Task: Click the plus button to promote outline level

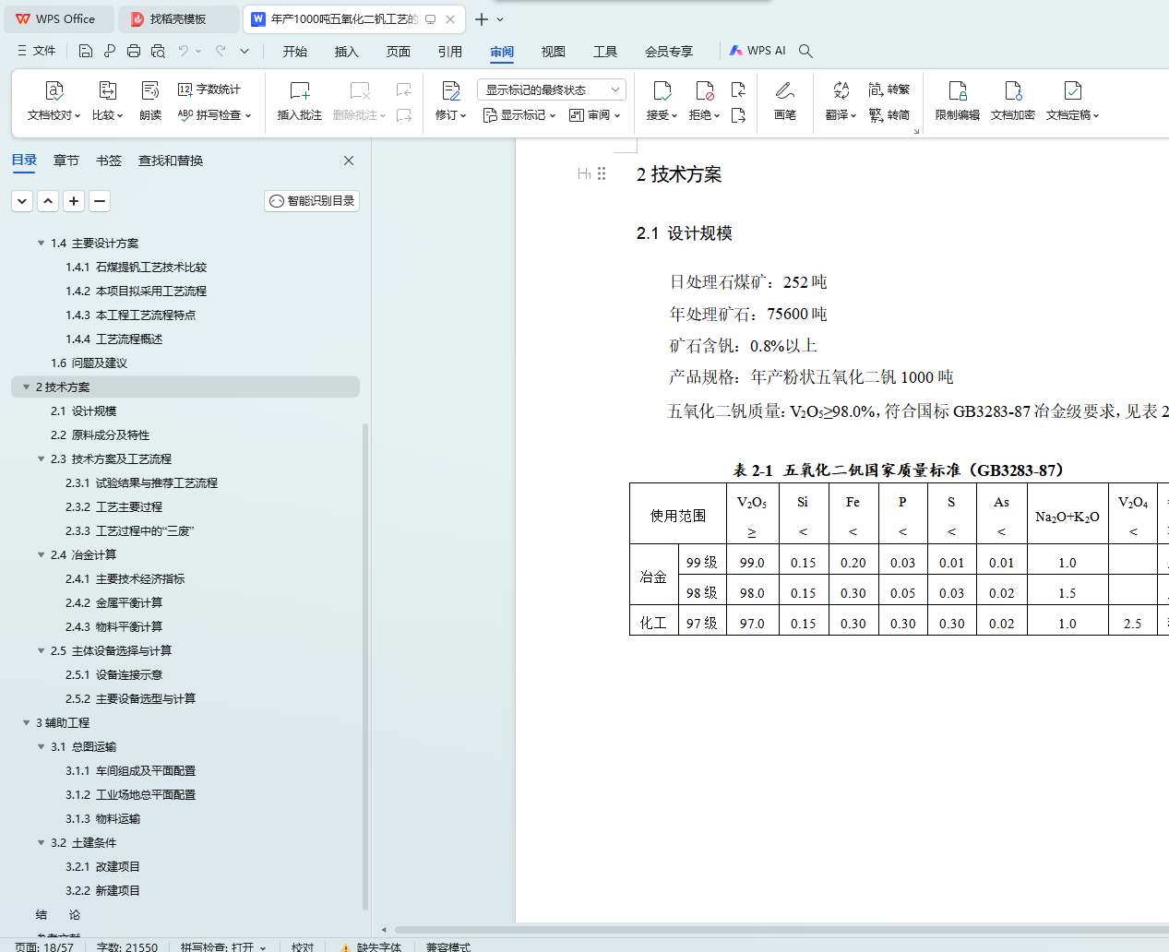Action: (x=74, y=201)
